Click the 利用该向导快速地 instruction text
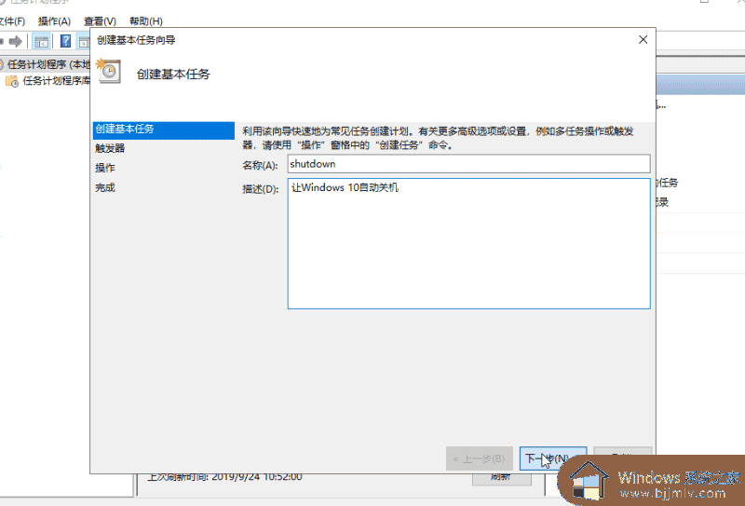Screen dimensions: 745x506 [x=438, y=138]
